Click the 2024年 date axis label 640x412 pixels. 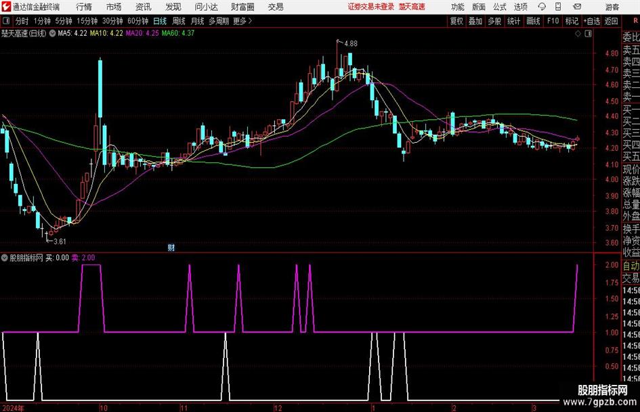pyautogui.click(x=13, y=408)
